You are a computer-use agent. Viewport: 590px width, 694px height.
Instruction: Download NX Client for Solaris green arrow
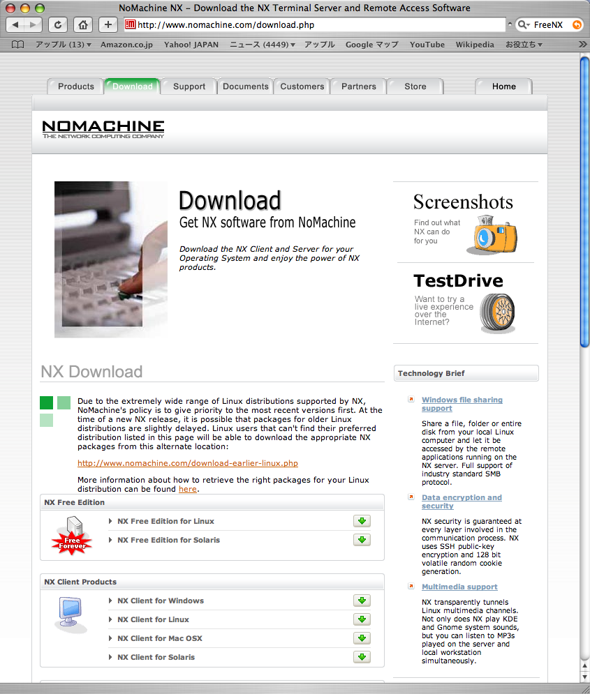click(362, 657)
